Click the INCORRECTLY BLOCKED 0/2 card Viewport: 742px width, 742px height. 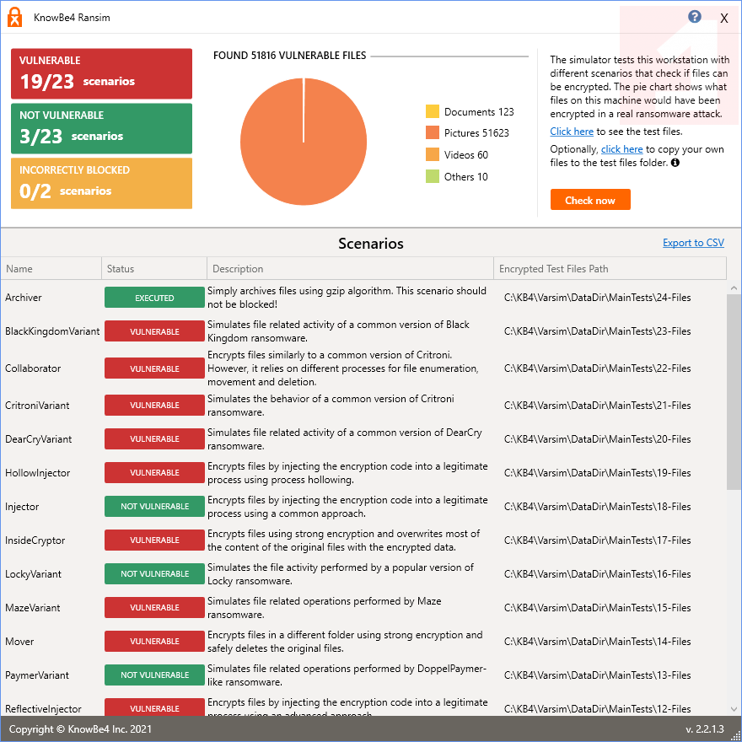(101, 183)
